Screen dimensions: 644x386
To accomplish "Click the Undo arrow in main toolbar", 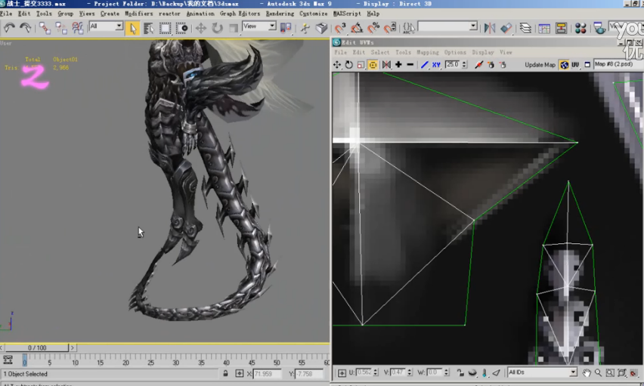I will tap(9, 28).
